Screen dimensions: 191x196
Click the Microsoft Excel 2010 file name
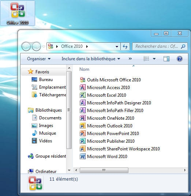[x=106, y=95]
